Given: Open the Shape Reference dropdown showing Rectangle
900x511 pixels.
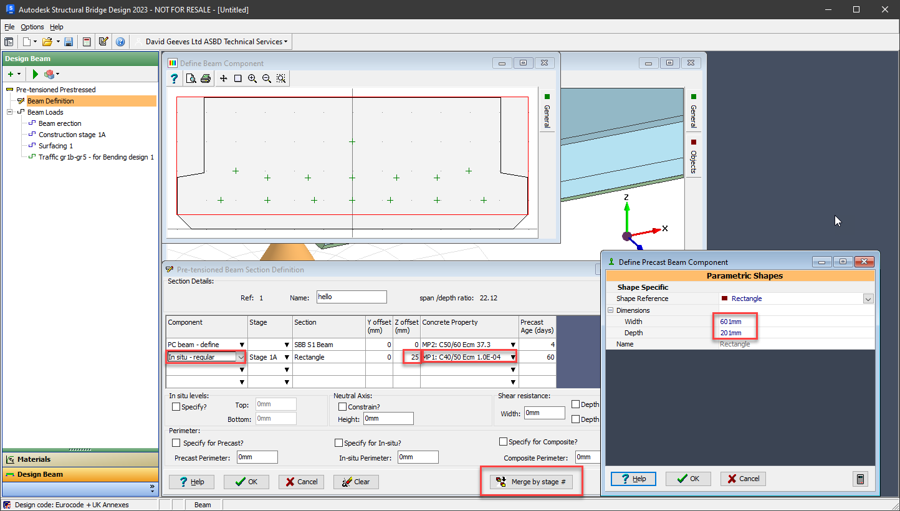Looking at the screenshot, I should point(868,298).
